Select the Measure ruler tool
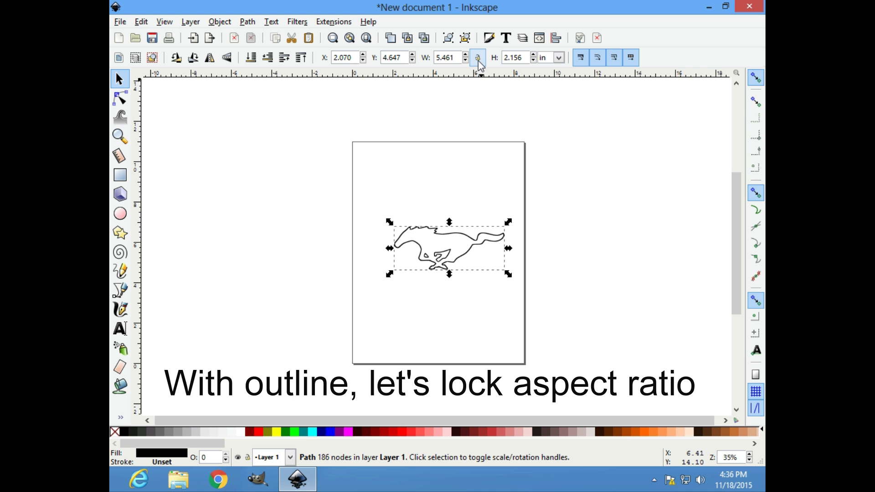The height and width of the screenshot is (492, 875). [120, 156]
